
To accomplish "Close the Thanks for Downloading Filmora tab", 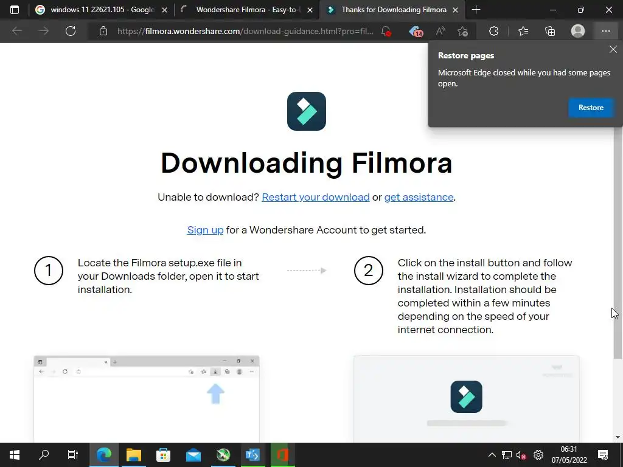I will [456, 10].
